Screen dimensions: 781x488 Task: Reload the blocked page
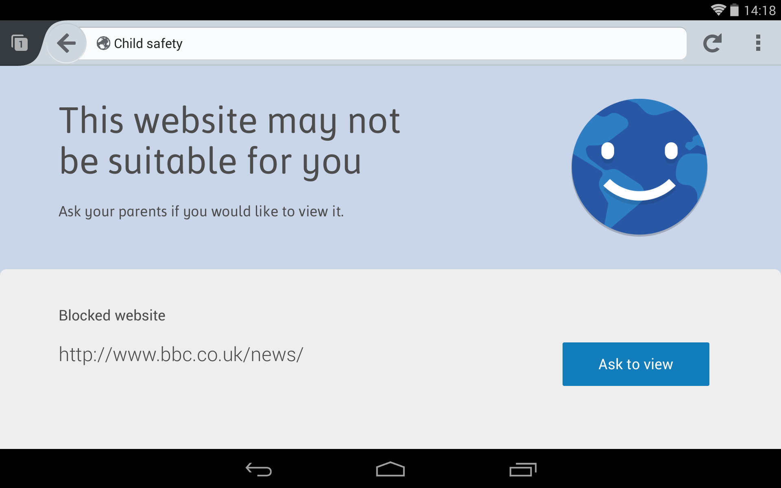point(712,43)
